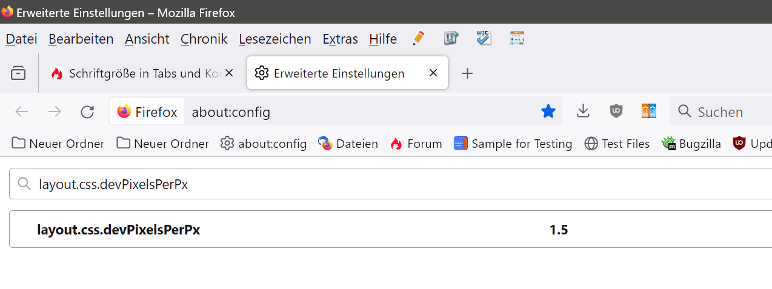Click the Firefox identity box in the address bar

[x=147, y=111]
